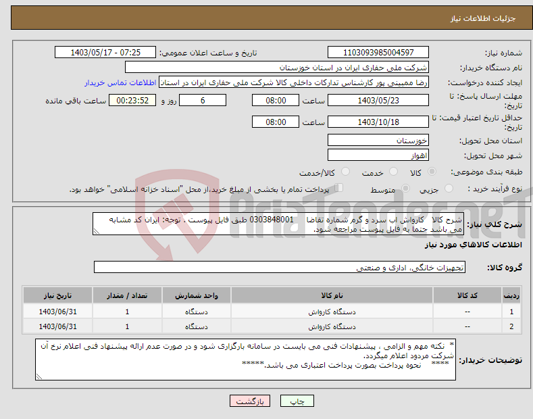
Task: Click دستگاه کارواش name in row 2
Action: tap(332, 326)
